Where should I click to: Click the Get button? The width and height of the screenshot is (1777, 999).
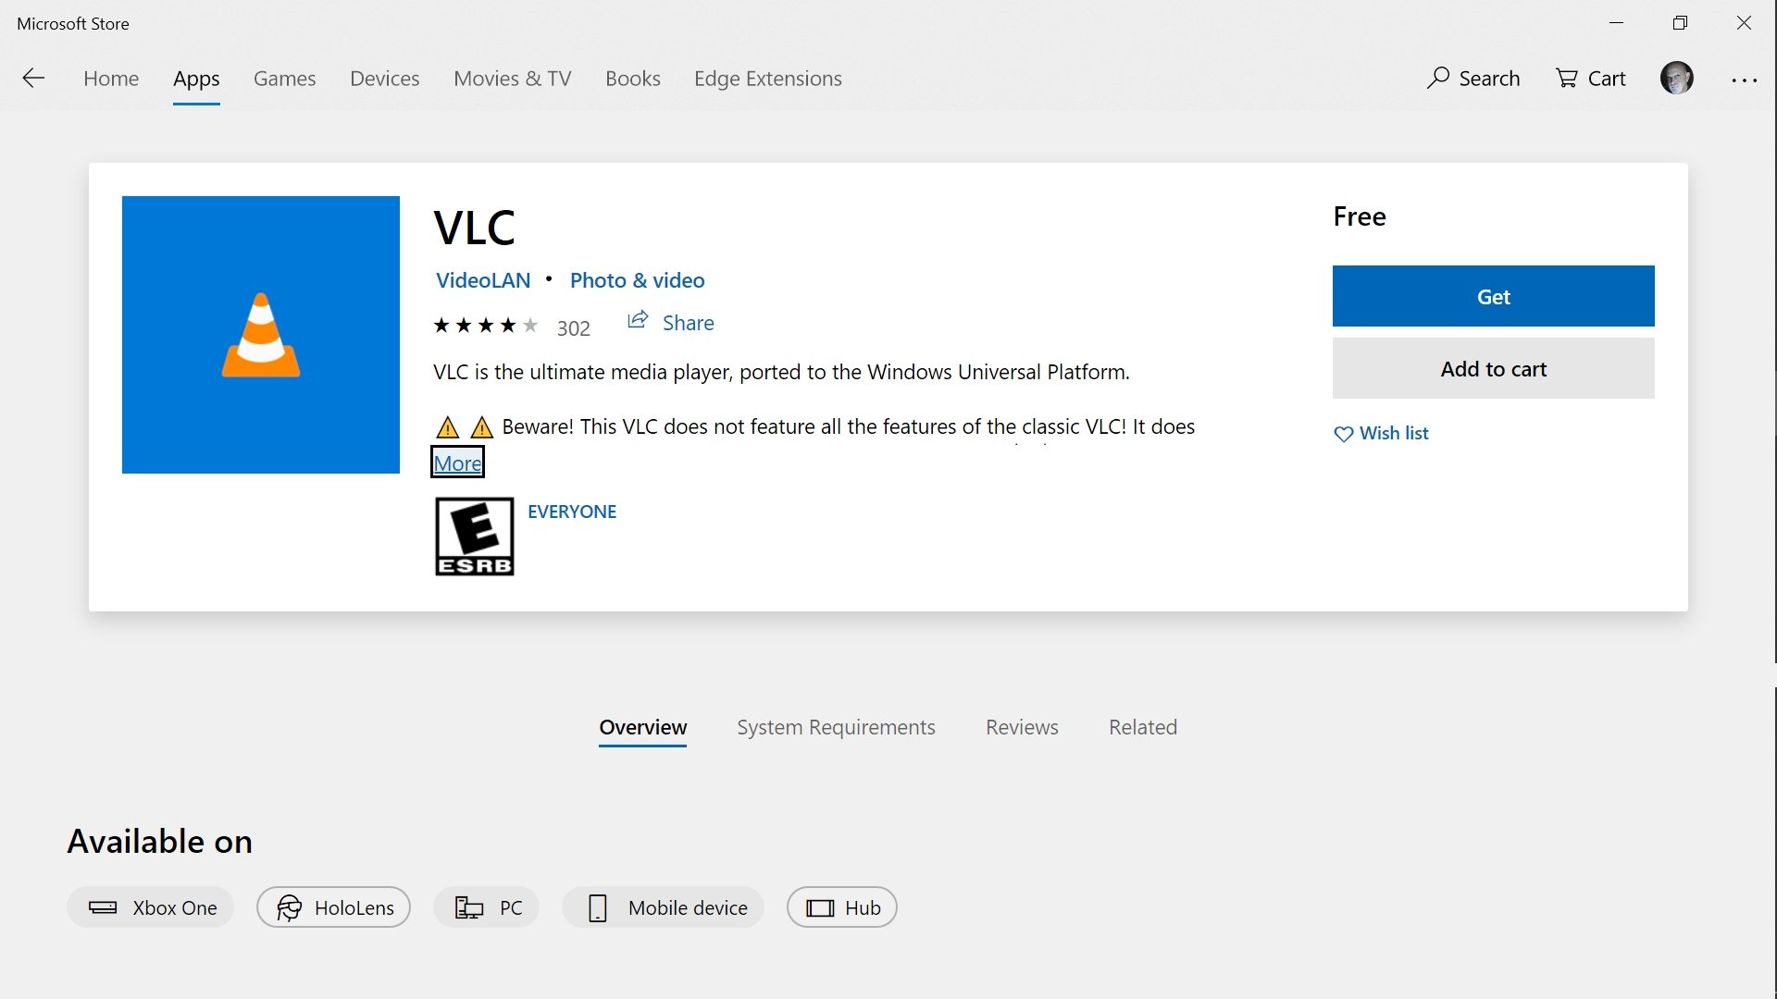1494,296
